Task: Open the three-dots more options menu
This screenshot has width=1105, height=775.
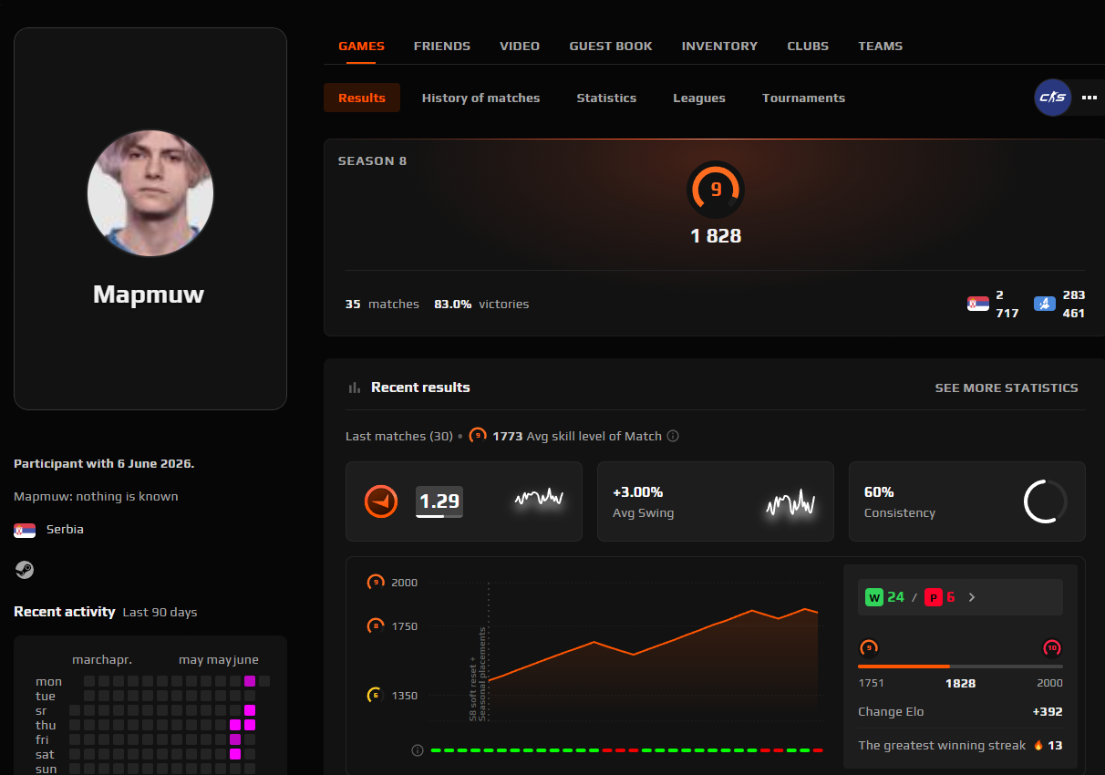Action: coord(1090,98)
